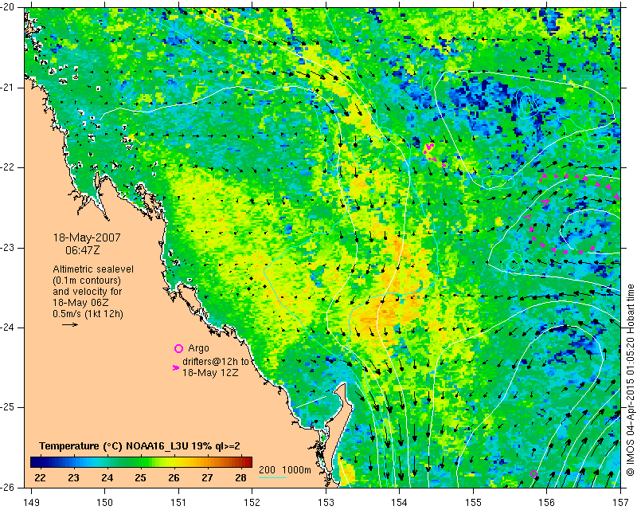The image size is (637, 510).
Task: Click the colorbar value 26
Action: tap(174, 478)
